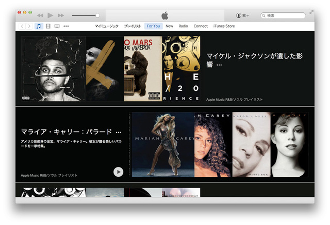This screenshot has width=330, height=225.
Task: Open the 20/20 Experience album cover
Action: [181, 69]
